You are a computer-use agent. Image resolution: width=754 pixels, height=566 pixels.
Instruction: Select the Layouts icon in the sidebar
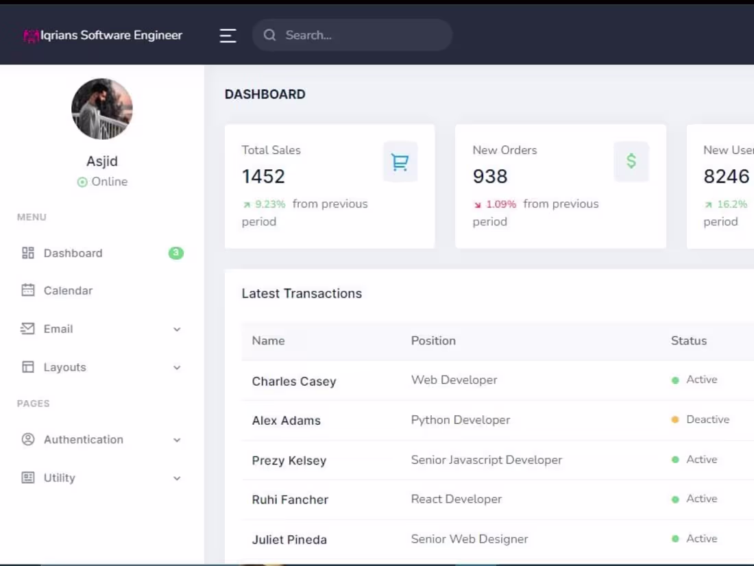tap(27, 367)
